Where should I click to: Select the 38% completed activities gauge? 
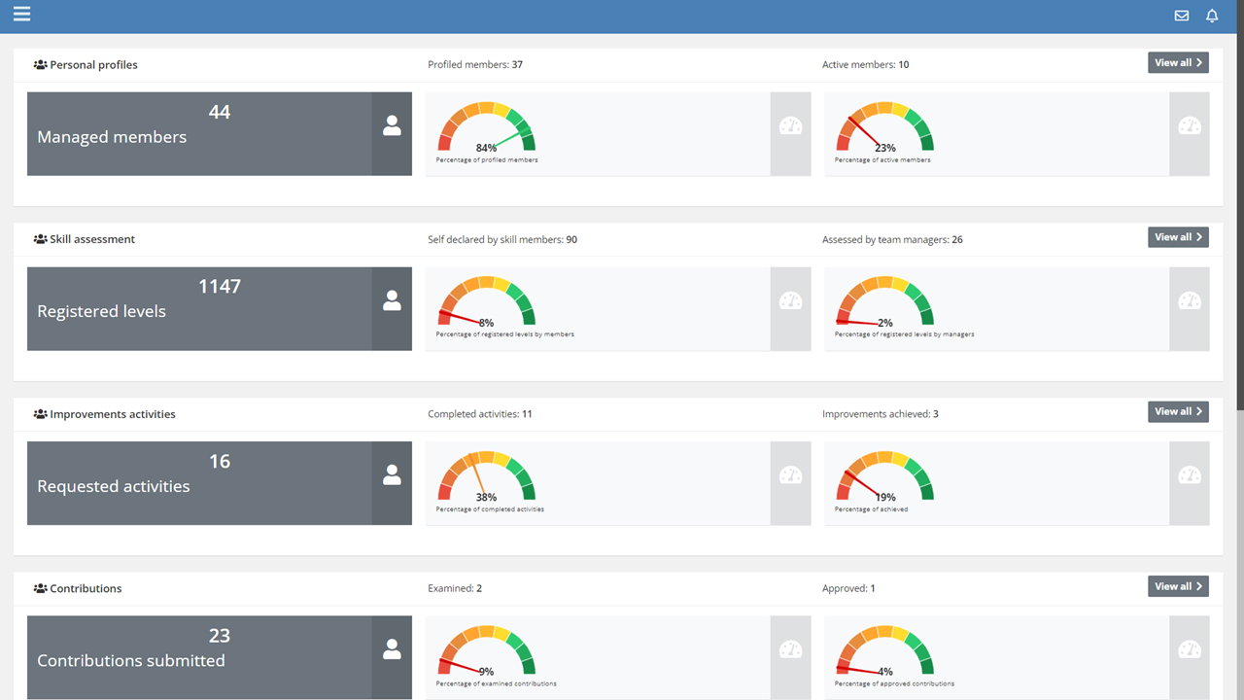pyautogui.click(x=487, y=478)
